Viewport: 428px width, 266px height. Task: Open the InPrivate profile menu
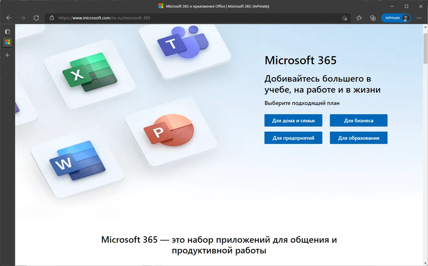pyautogui.click(x=396, y=18)
